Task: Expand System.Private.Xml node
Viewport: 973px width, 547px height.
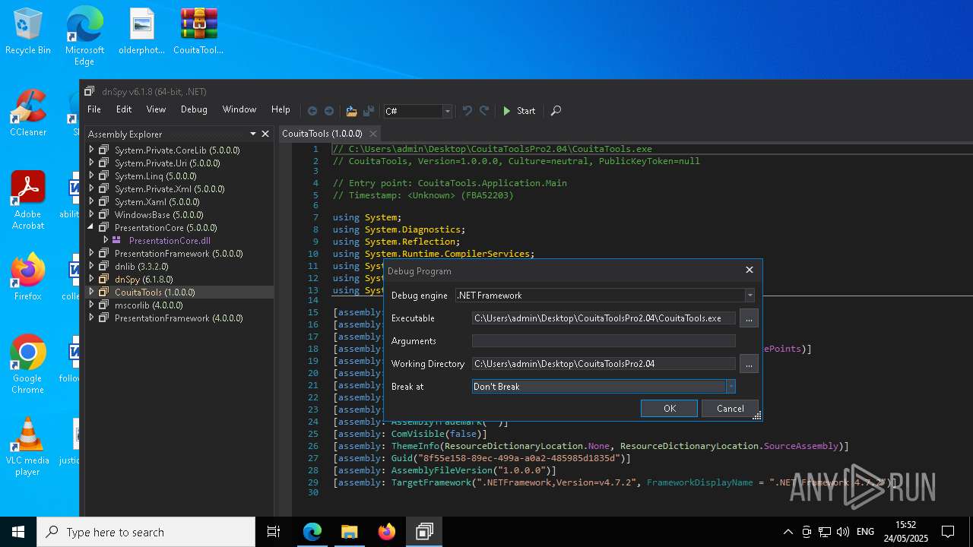Action: tap(91, 189)
